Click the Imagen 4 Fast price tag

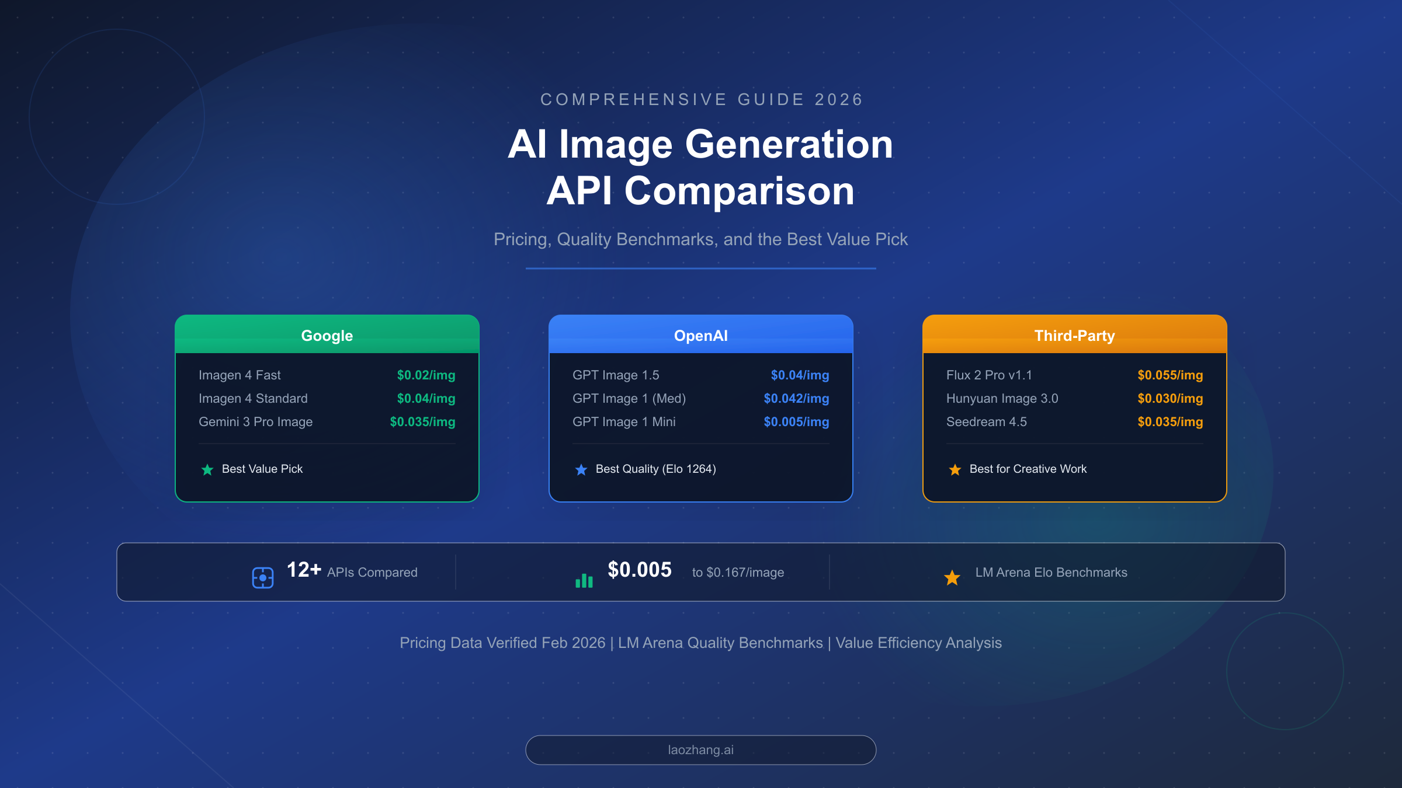pos(425,375)
